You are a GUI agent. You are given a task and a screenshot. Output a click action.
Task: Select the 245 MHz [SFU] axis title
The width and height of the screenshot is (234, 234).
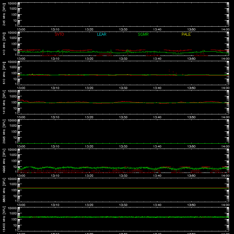pyautogui.click(x=4, y=14)
